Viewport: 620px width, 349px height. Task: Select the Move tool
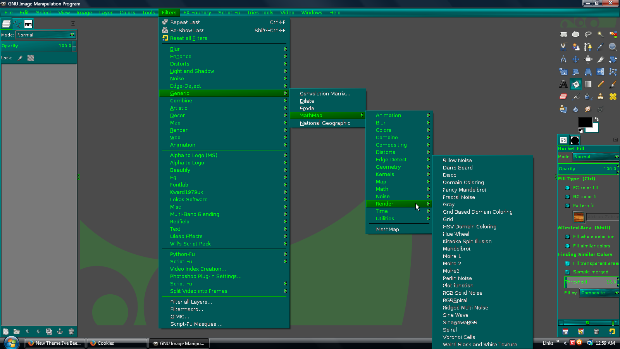click(x=576, y=59)
